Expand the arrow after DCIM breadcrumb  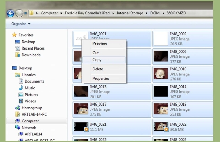point(163,13)
